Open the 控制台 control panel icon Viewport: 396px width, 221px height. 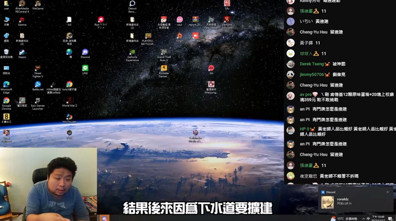[6, 70]
